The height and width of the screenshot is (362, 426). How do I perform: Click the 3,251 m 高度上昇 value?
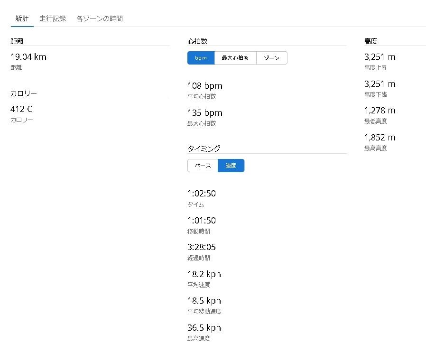380,57
